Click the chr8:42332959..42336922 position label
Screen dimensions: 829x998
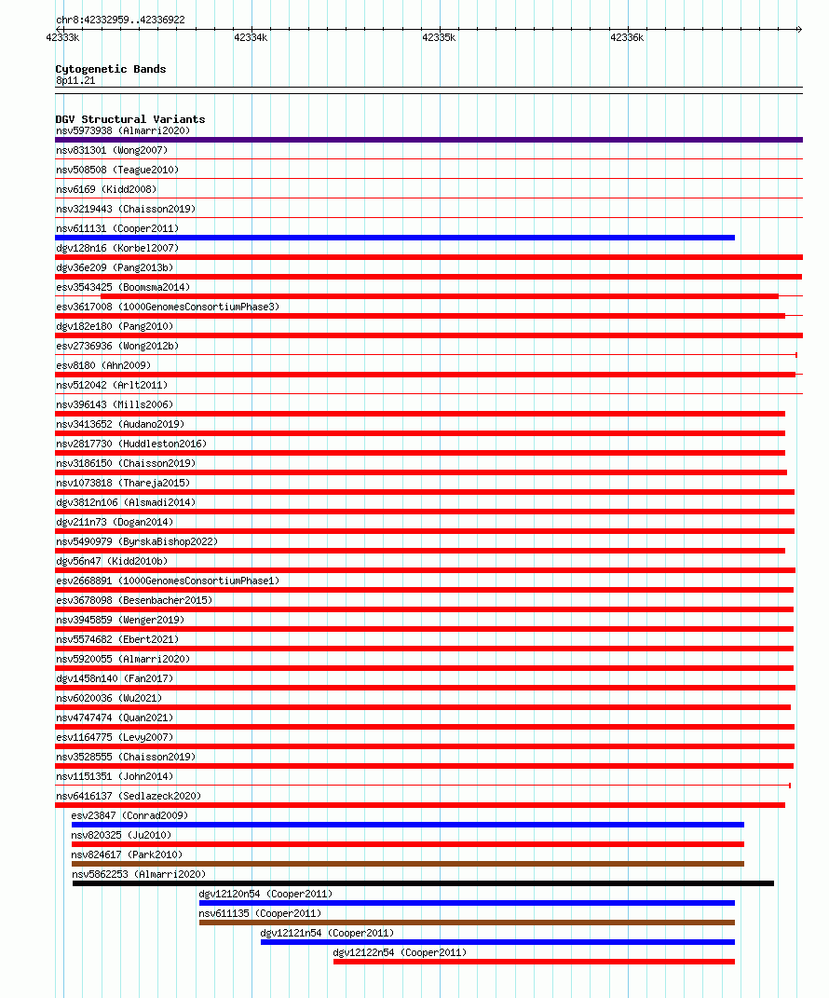[x=121, y=20]
